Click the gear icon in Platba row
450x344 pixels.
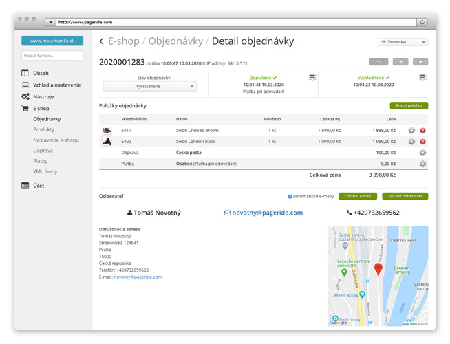[x=422, y=164]
